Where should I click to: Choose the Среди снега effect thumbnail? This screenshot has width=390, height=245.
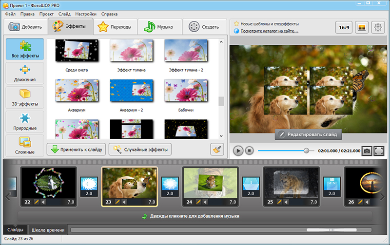[77, 51]
